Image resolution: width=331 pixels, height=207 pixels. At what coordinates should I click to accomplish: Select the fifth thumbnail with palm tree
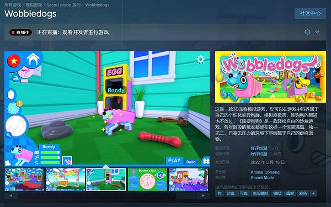(188, 179)
